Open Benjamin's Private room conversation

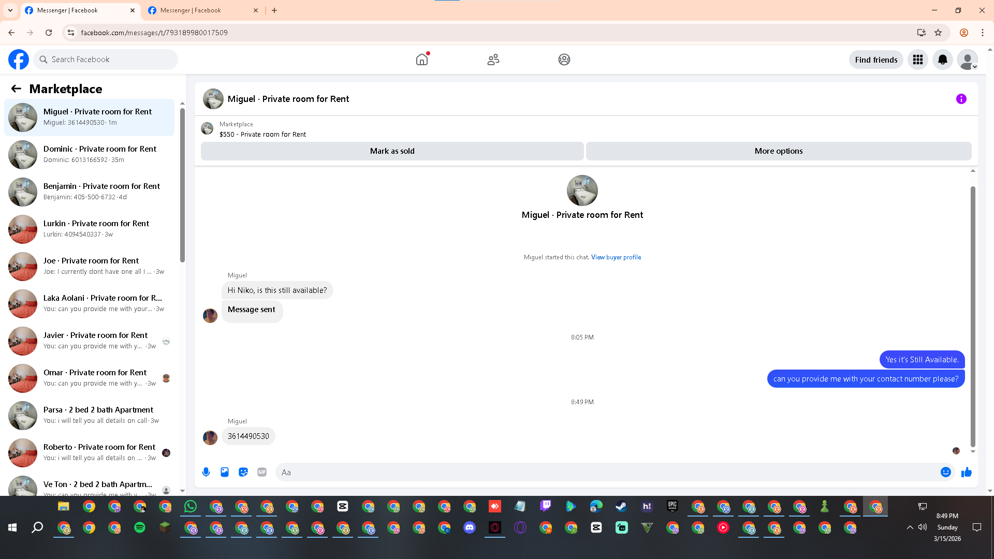point(89,192)
